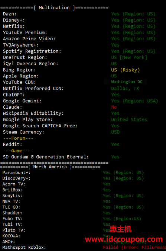Viewport: 166px width, 251px height.
Task: Click the red Claude No status
Action: click(114, 107)
